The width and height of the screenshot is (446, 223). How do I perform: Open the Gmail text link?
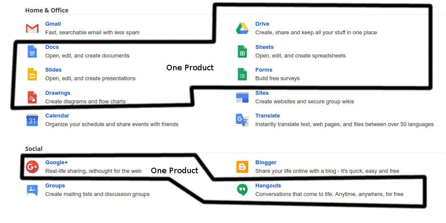coord(53,24)
